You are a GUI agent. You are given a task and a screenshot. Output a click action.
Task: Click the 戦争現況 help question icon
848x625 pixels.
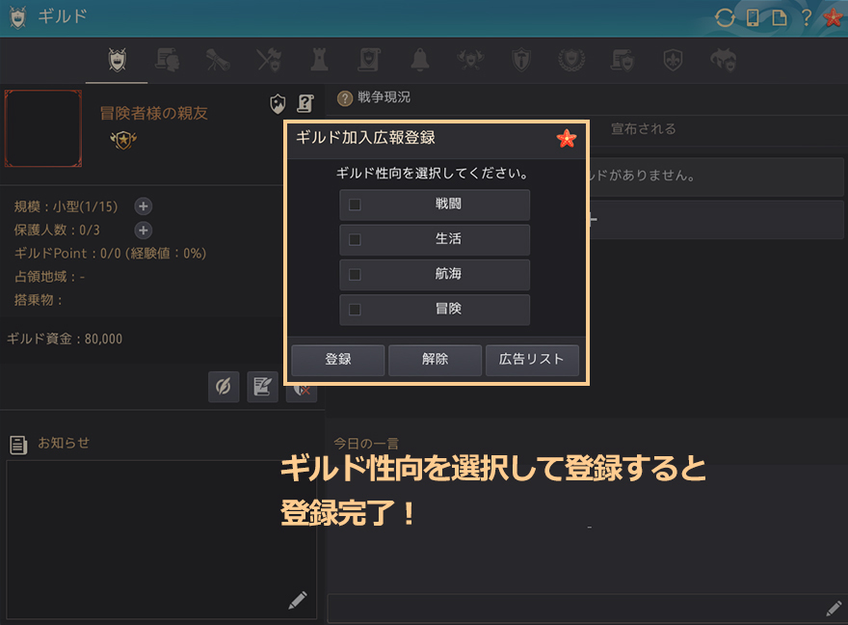[x=344, y=97]
